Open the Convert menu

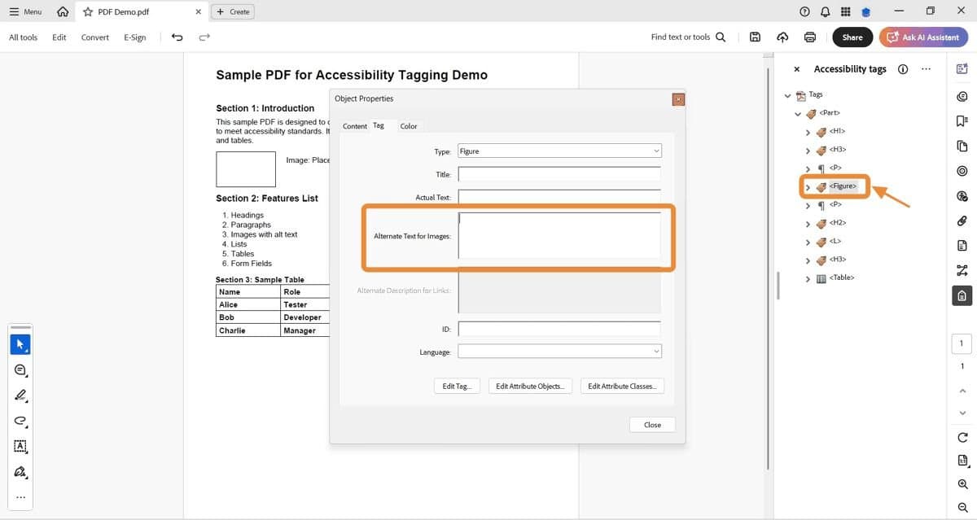pos(94,37)
